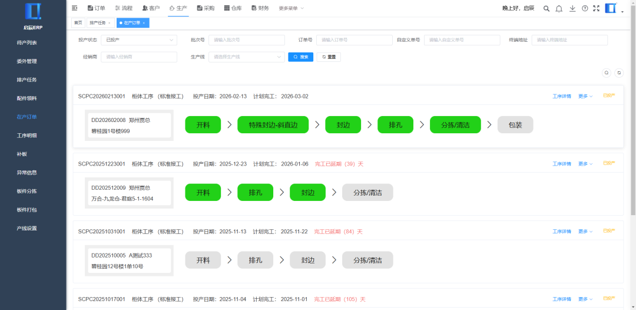Click 封边 step of order DD202602008

click(x=343, y=125)
